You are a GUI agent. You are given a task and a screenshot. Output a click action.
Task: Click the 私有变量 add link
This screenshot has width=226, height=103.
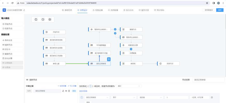click(x=62, y=86)
